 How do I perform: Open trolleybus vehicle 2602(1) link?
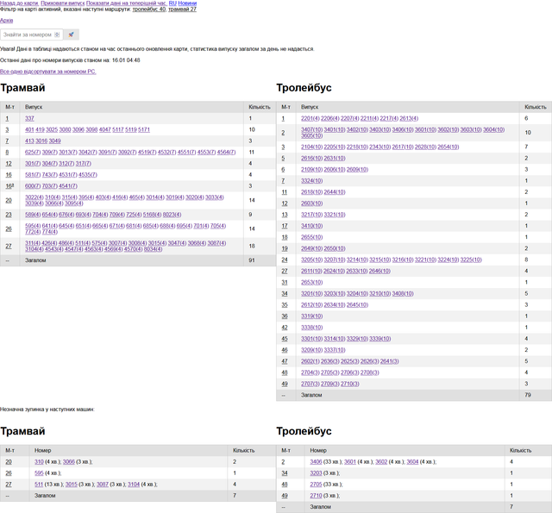coord(310,361)
